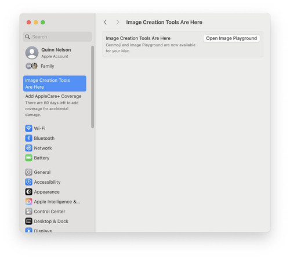290x258 pixels.
Task: Select Desktop & Dock label
Action: click(51, 221)
